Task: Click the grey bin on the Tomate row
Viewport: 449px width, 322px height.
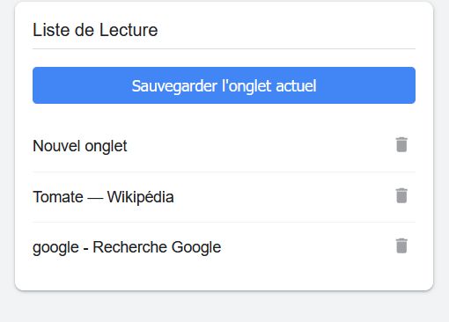Action: coord(401,195)
